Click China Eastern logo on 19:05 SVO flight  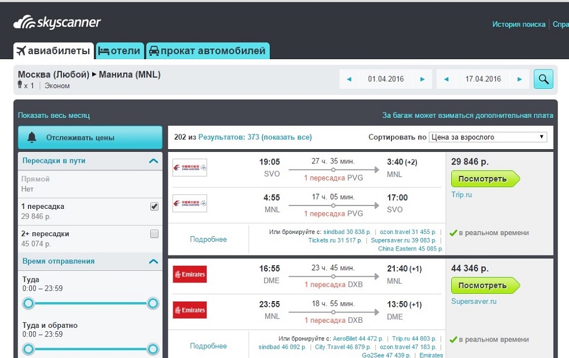[190, 167]
